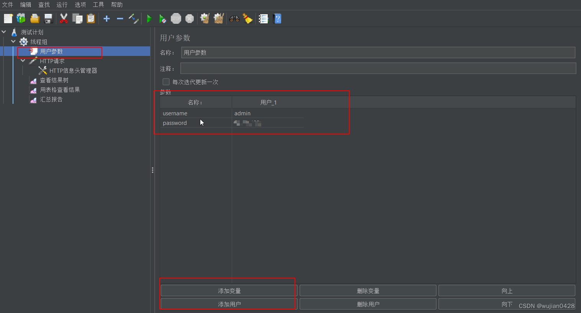Click the 用户_1 column header
This screenshot has height=313, width=581.
268,102
